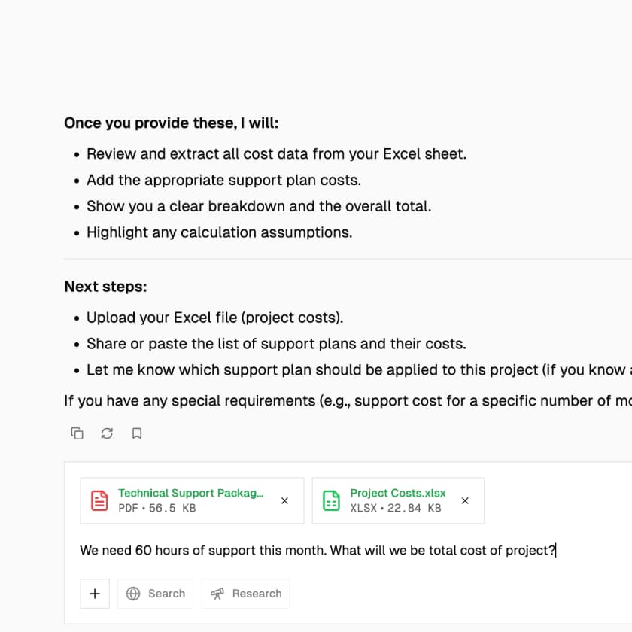Copy the assistant's response
Screen dimensions: 632x632
[x=77, y=433]
